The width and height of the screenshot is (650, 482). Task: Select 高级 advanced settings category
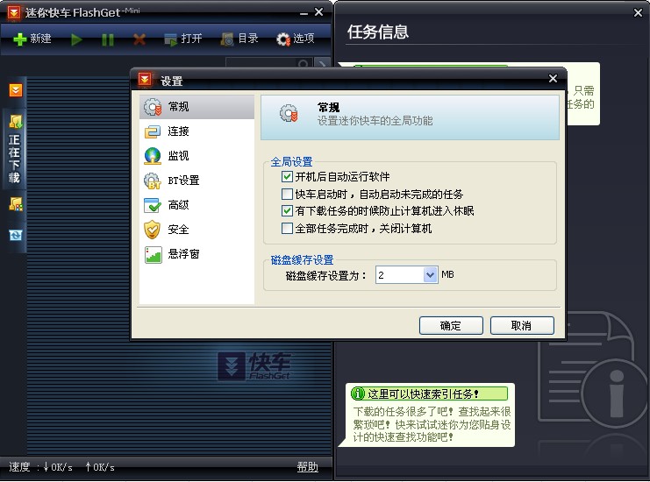(x=196, y=205)
